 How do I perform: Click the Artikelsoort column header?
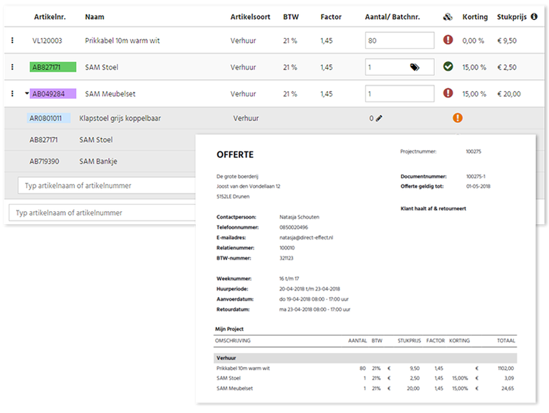pyautogui.click(x=250, y=17)
